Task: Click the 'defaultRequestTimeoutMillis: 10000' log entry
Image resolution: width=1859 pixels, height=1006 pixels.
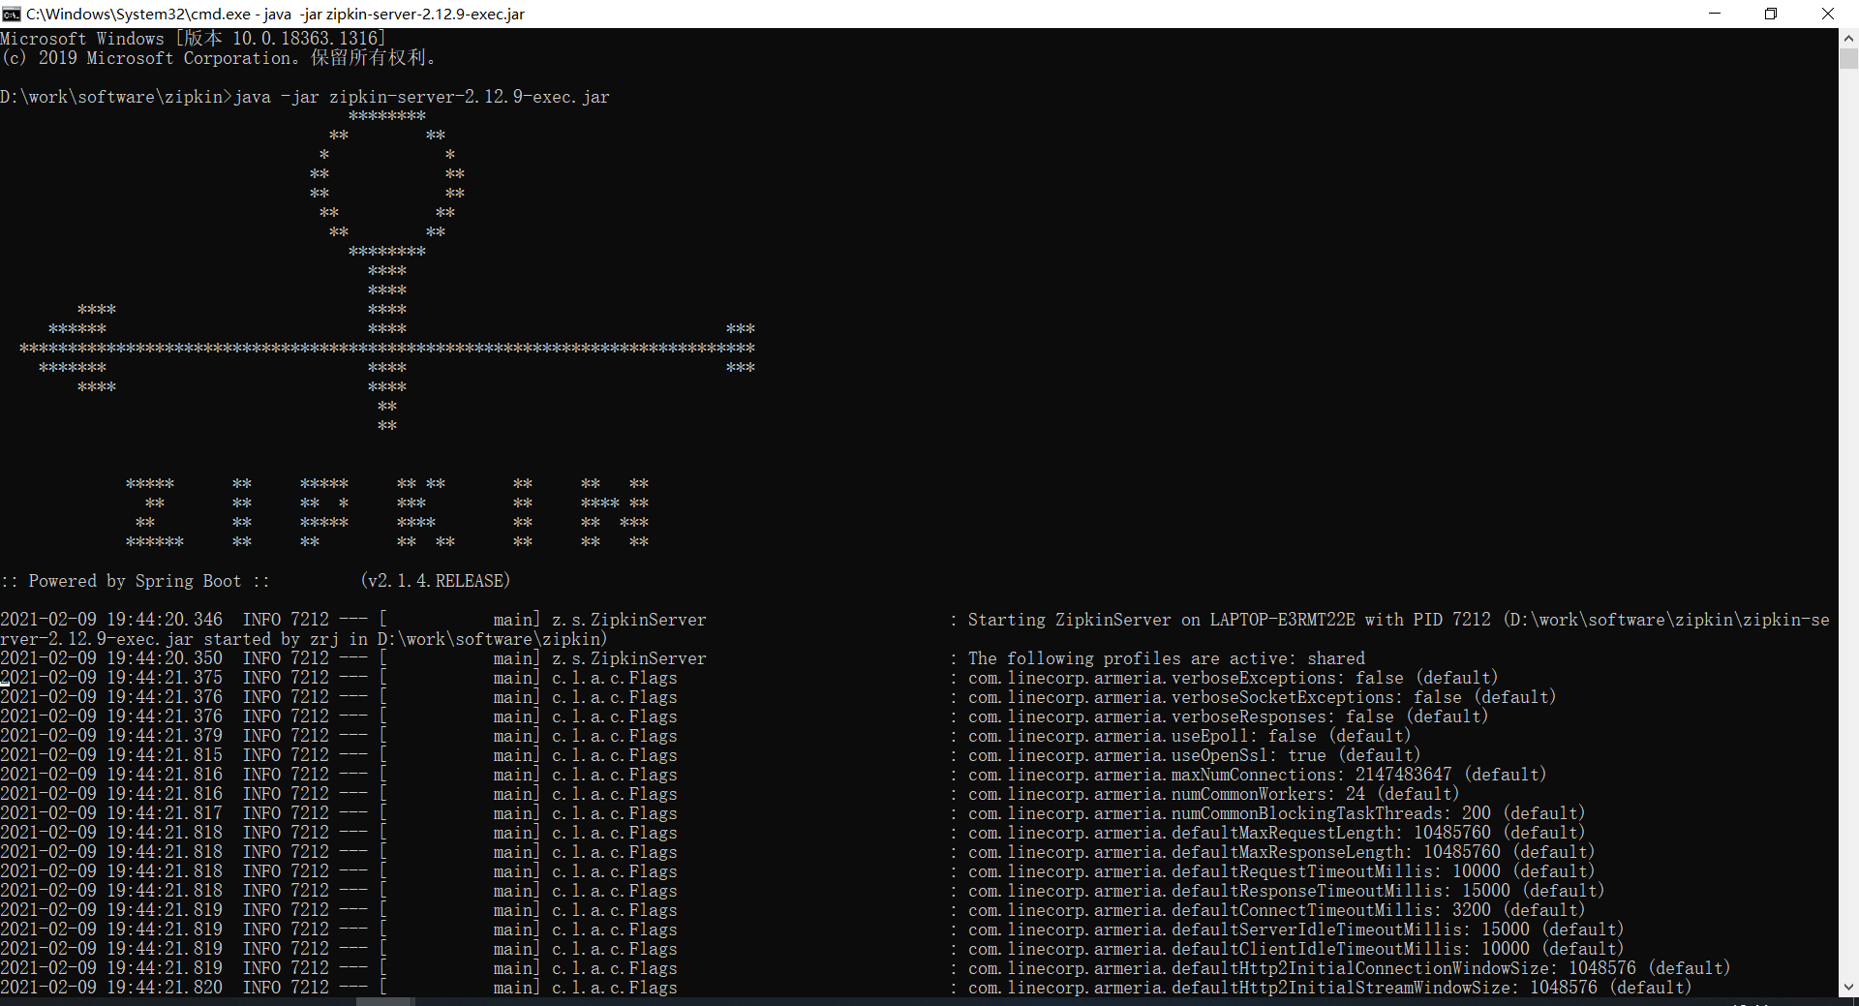Action: [x=1282, y=871]
